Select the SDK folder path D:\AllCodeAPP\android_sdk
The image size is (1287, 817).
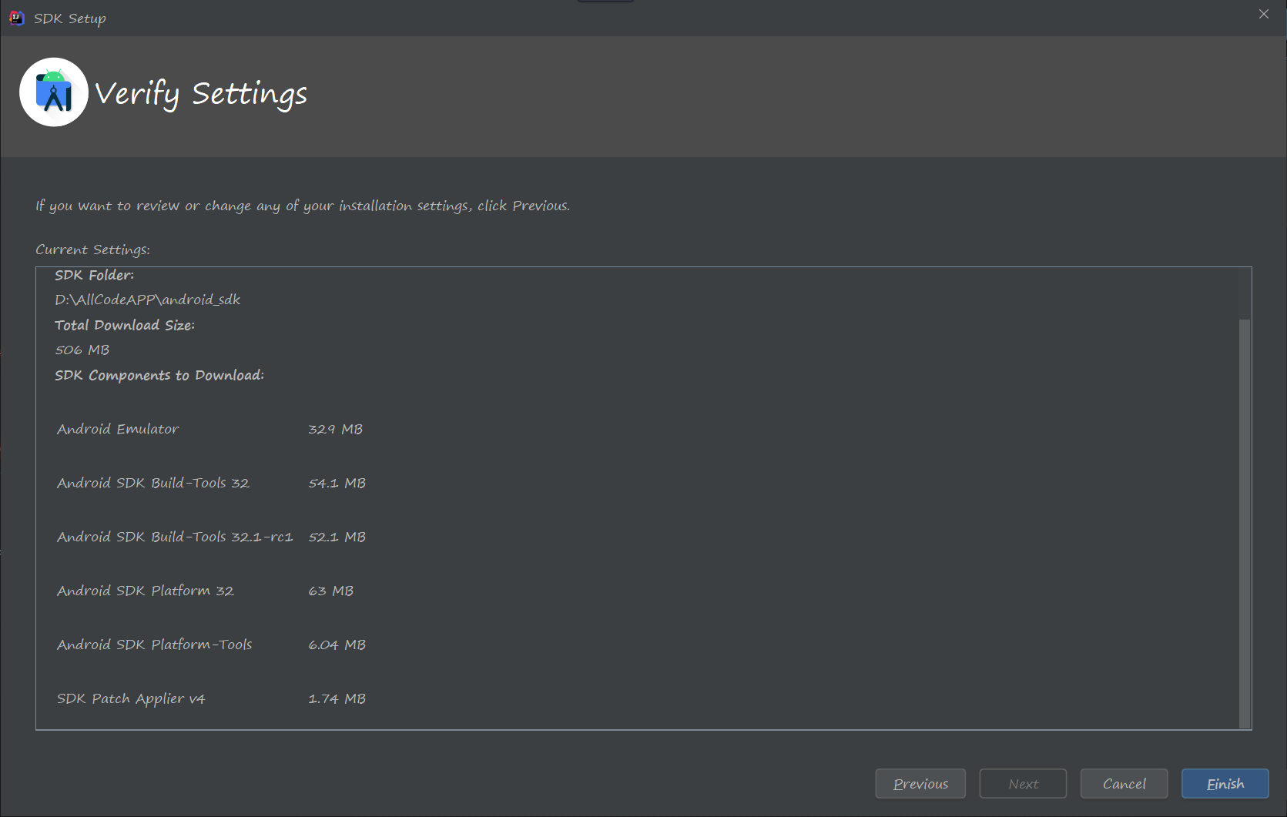click(x=148, y=300)
